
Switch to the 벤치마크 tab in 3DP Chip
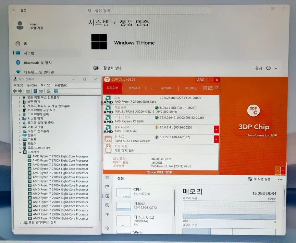[134, 88]
